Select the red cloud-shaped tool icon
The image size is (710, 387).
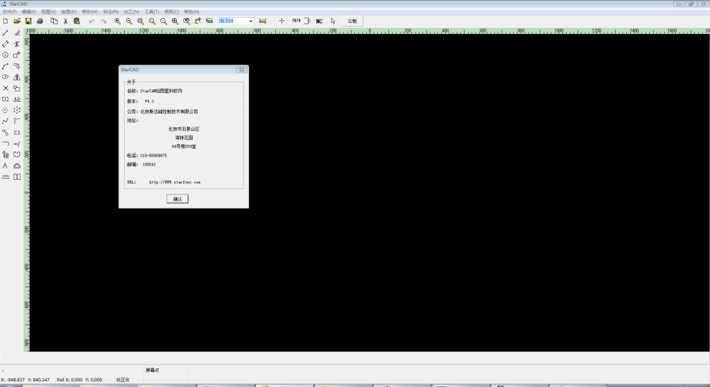[17, 165]
